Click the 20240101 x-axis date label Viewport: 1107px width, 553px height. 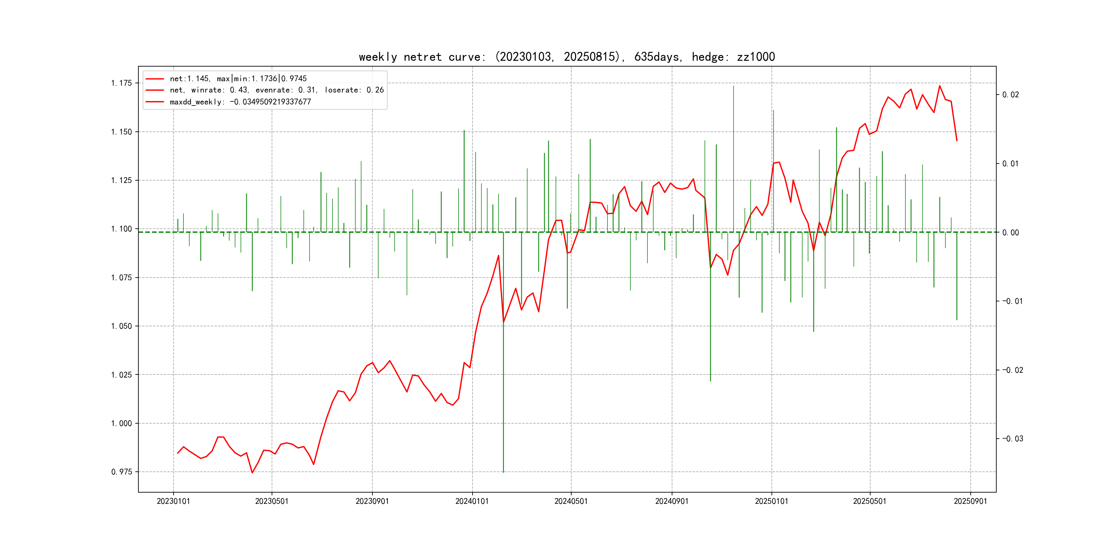point(472,501)
